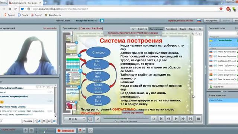
Task: Jump to the first slide
Action: 161,119
